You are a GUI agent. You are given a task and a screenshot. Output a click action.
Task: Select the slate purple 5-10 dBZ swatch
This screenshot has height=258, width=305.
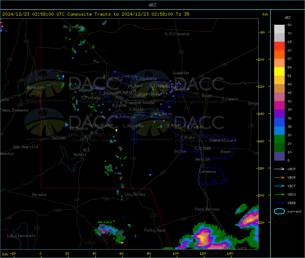click(279, 156)
